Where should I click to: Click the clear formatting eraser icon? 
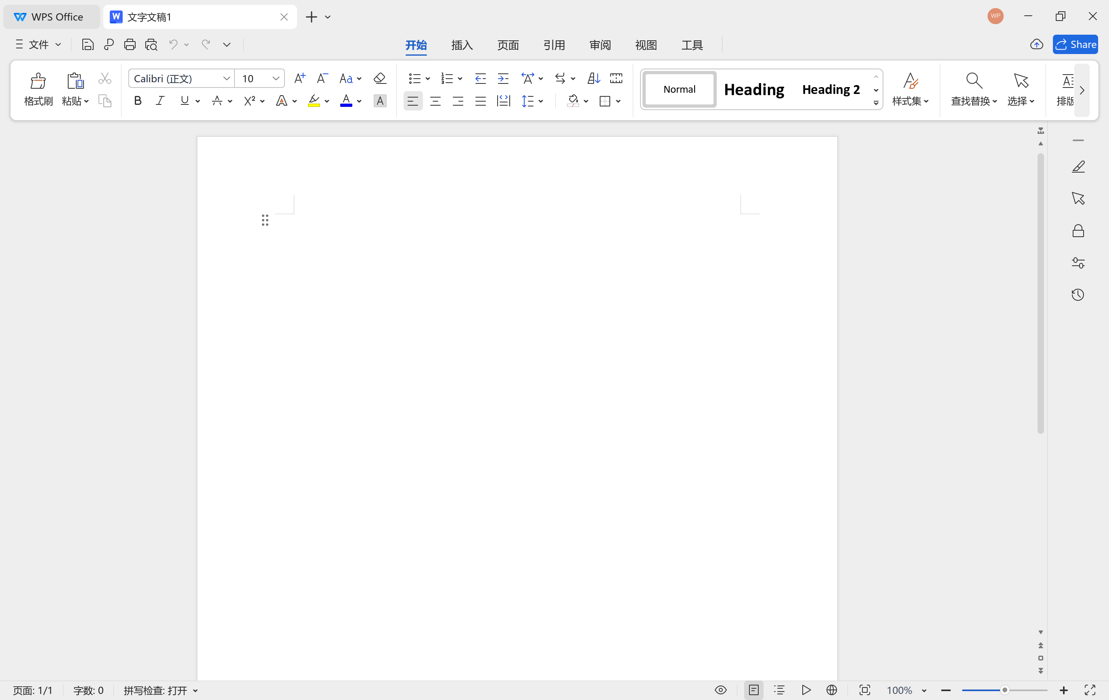[379, 78]
